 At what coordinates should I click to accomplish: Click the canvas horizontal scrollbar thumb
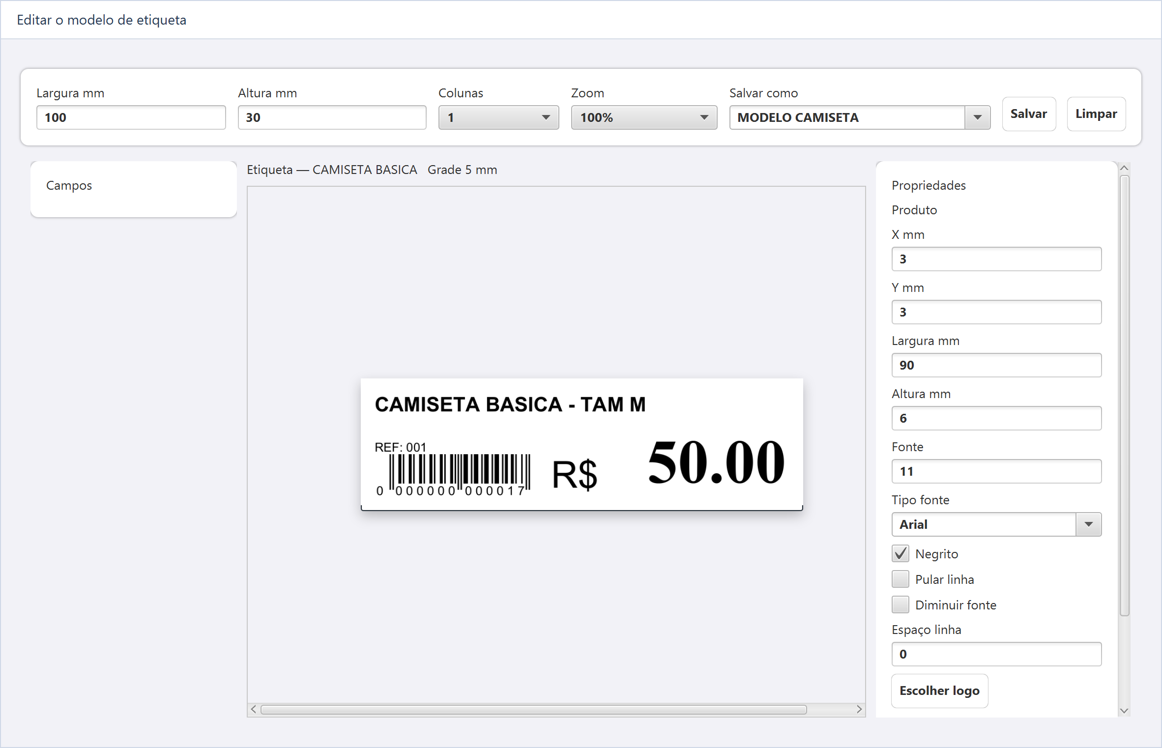tap(533, 709)
